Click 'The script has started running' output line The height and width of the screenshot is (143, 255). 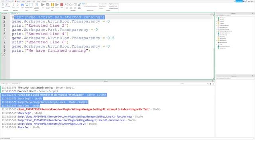point(35,87)
